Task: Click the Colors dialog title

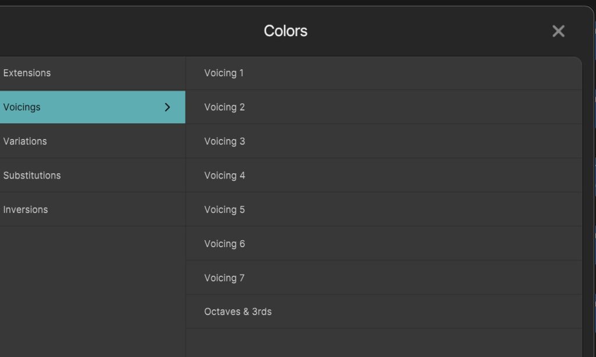Action: [x=285, y=31]
